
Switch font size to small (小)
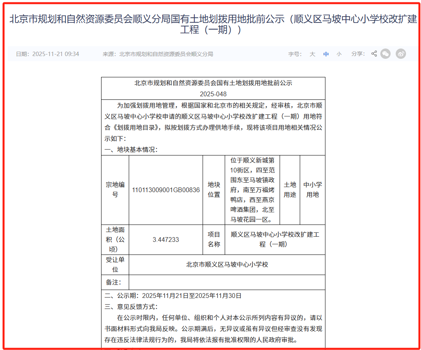coord(339,54)
